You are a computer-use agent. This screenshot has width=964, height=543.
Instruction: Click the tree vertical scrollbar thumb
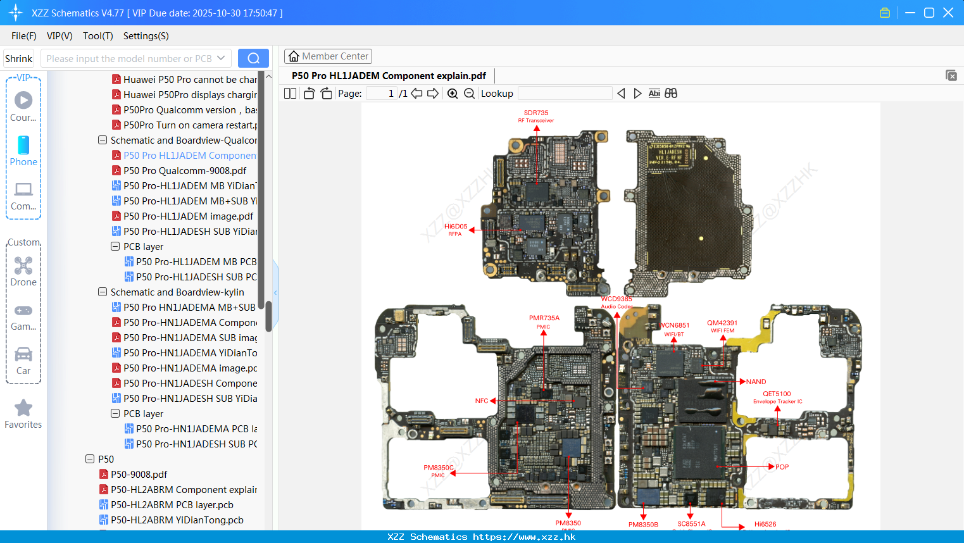tap(268, 315)
